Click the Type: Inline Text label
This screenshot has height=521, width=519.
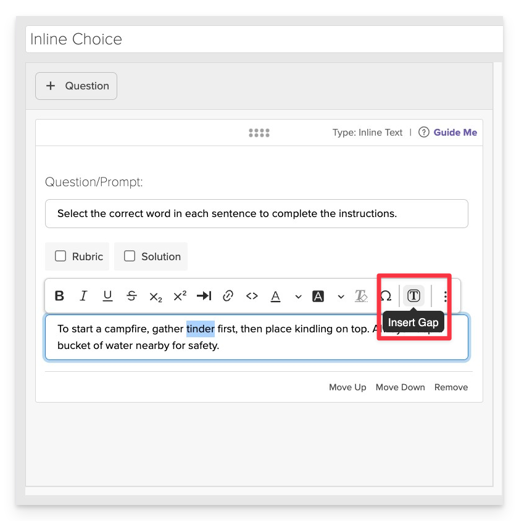tap(367, 132)
